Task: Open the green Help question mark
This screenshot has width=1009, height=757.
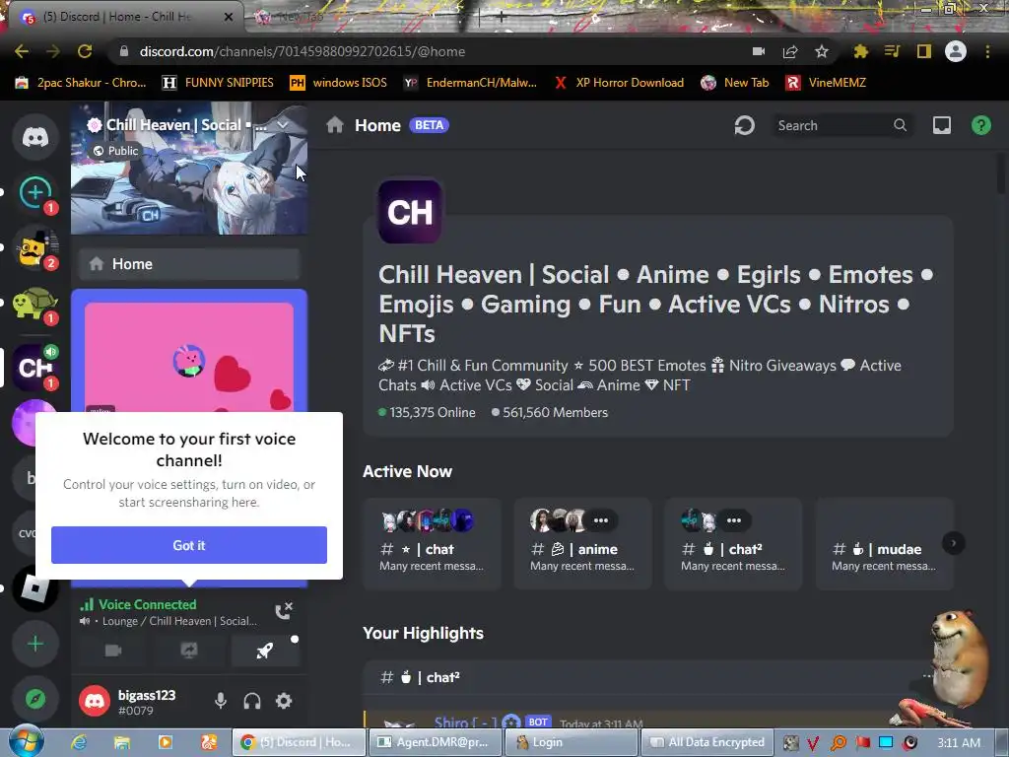Action: [x=980, y=125]
